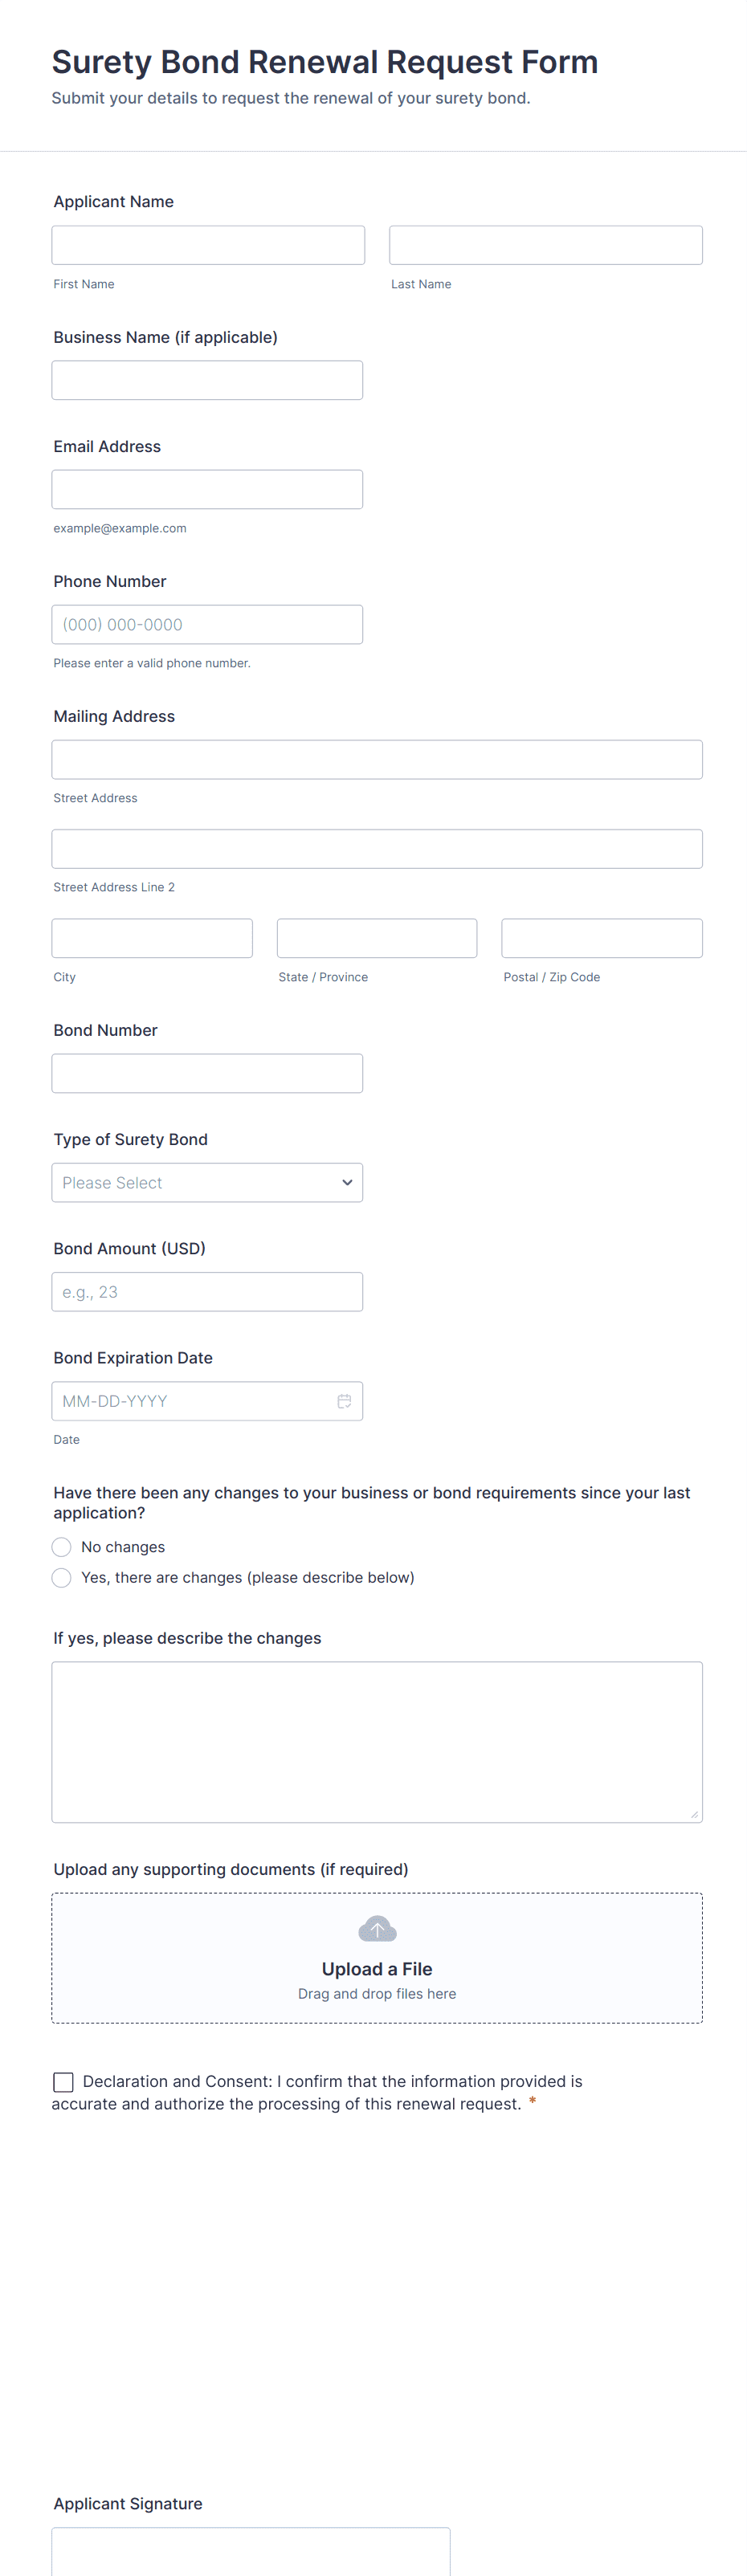Choose Yes, there are changes option
This screenshot has width=747, height=2576.
pyautogui.click(x=62, y=1578)
